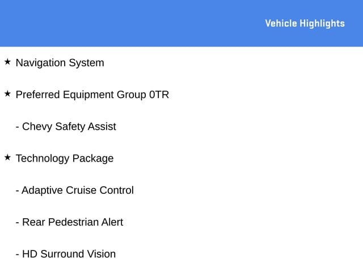The image size is (363, 272).
Task: Click the Navigation System highlight
Action: coord(60,63)
